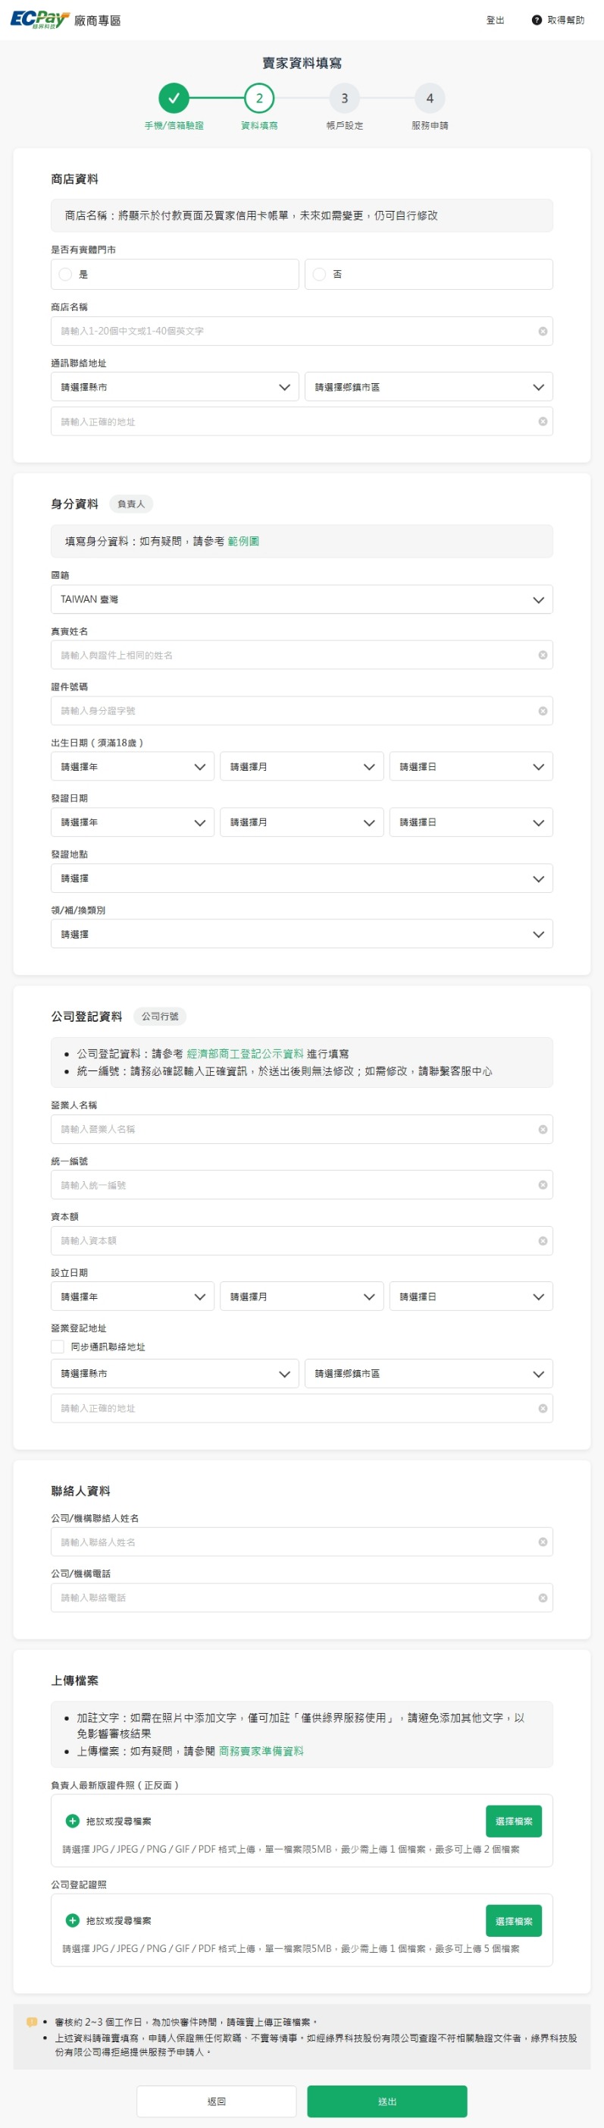
Task: Open the 國籍 TAIWAN 臺灣 dropdown
Action: pos(301,600)
